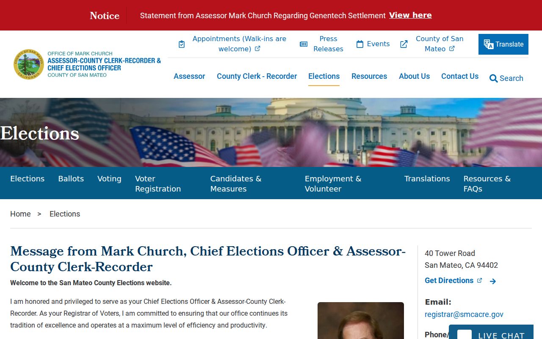Open the Voting sub-navigation item
The height and width of the screenshot is (339, 542).
(109, 179)
